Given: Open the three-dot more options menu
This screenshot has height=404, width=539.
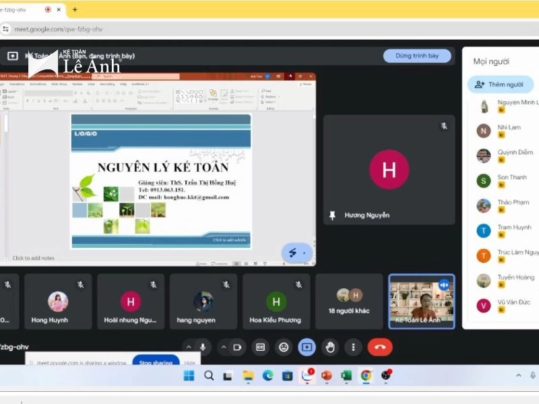Looking at the screenshot, I should click(353, 347).
